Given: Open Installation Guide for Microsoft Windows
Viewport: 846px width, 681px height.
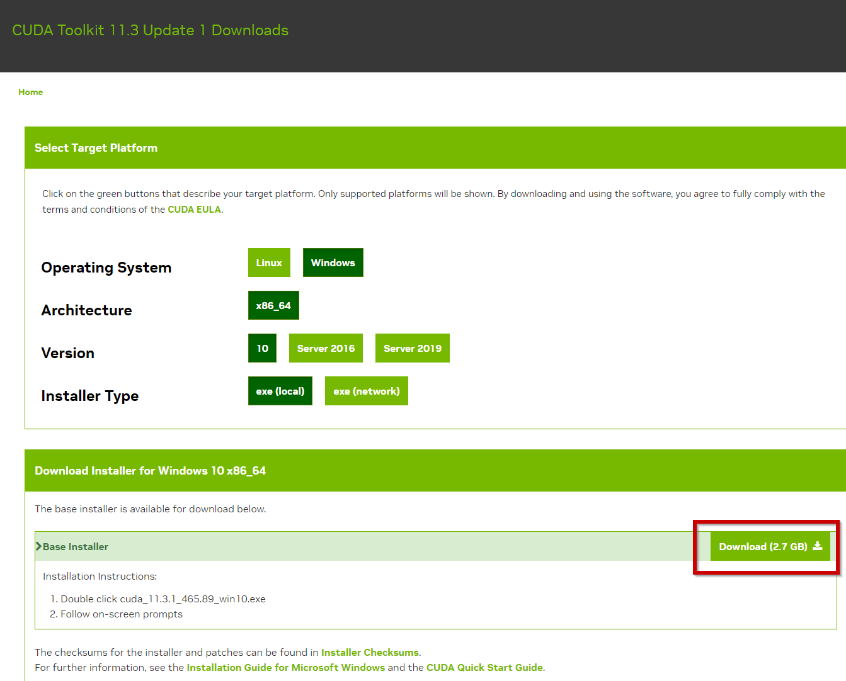Looking at the screenshot, I should pyautogui.click(x=285, y=667).
